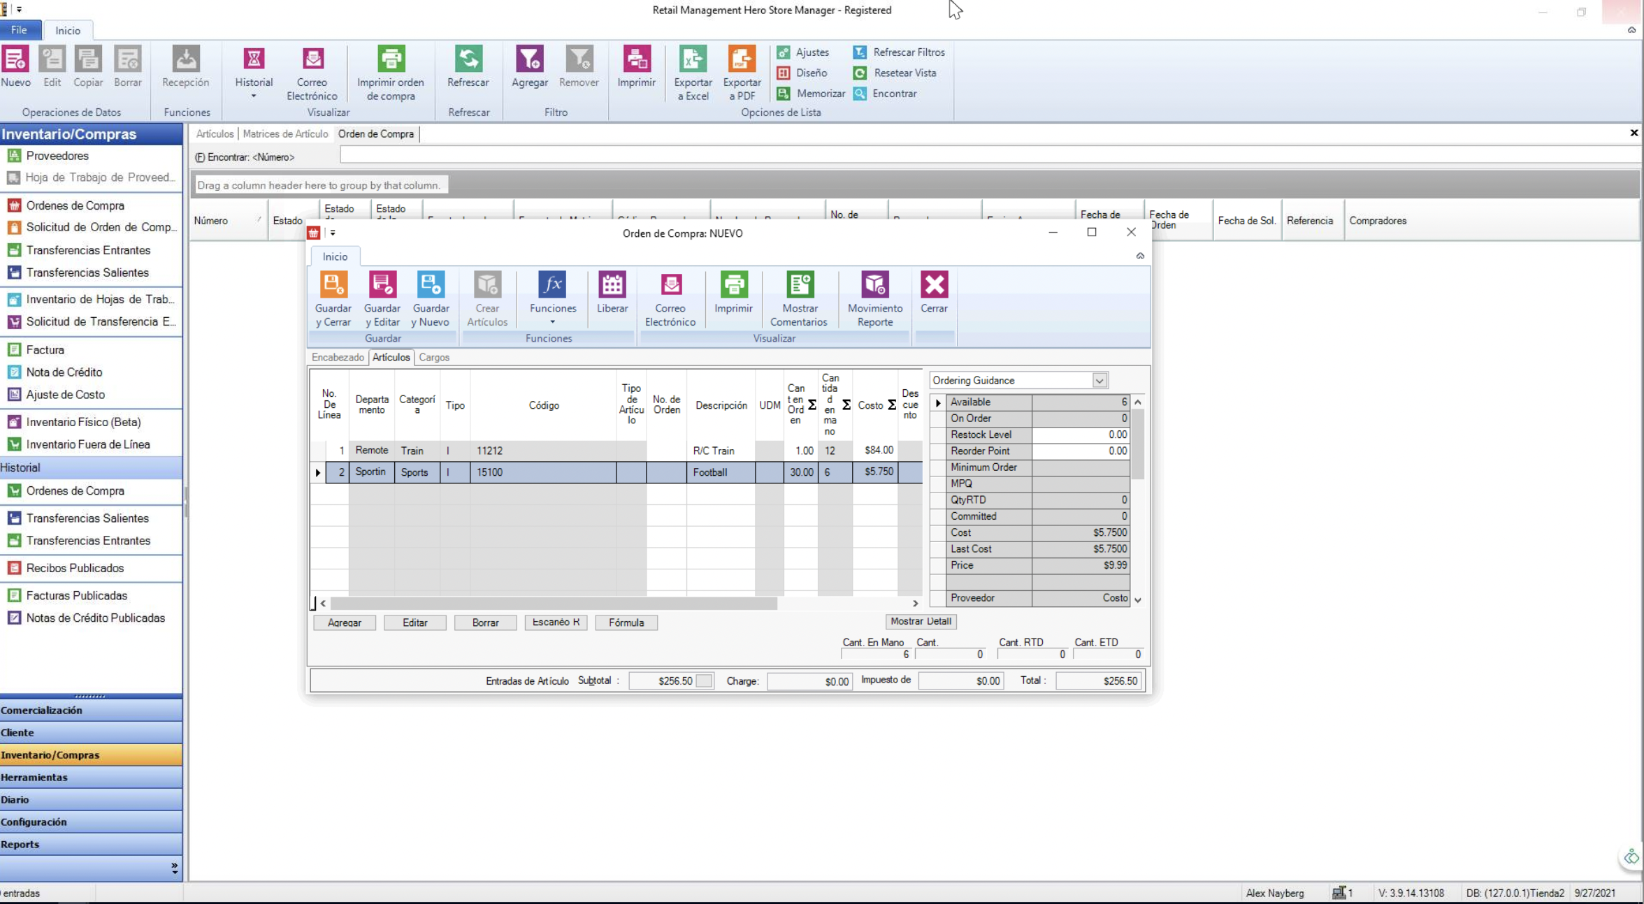Expand the Ordering Guidance dropdown
This screenshot has width=1644, height=904.
(1099, 381)
